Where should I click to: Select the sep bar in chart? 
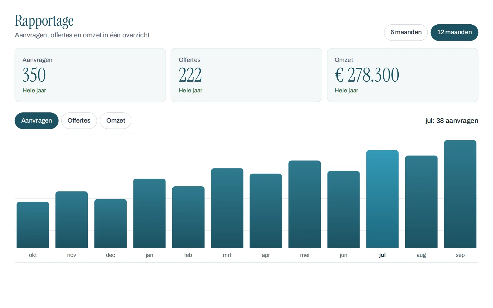click(x=460, y=194)
